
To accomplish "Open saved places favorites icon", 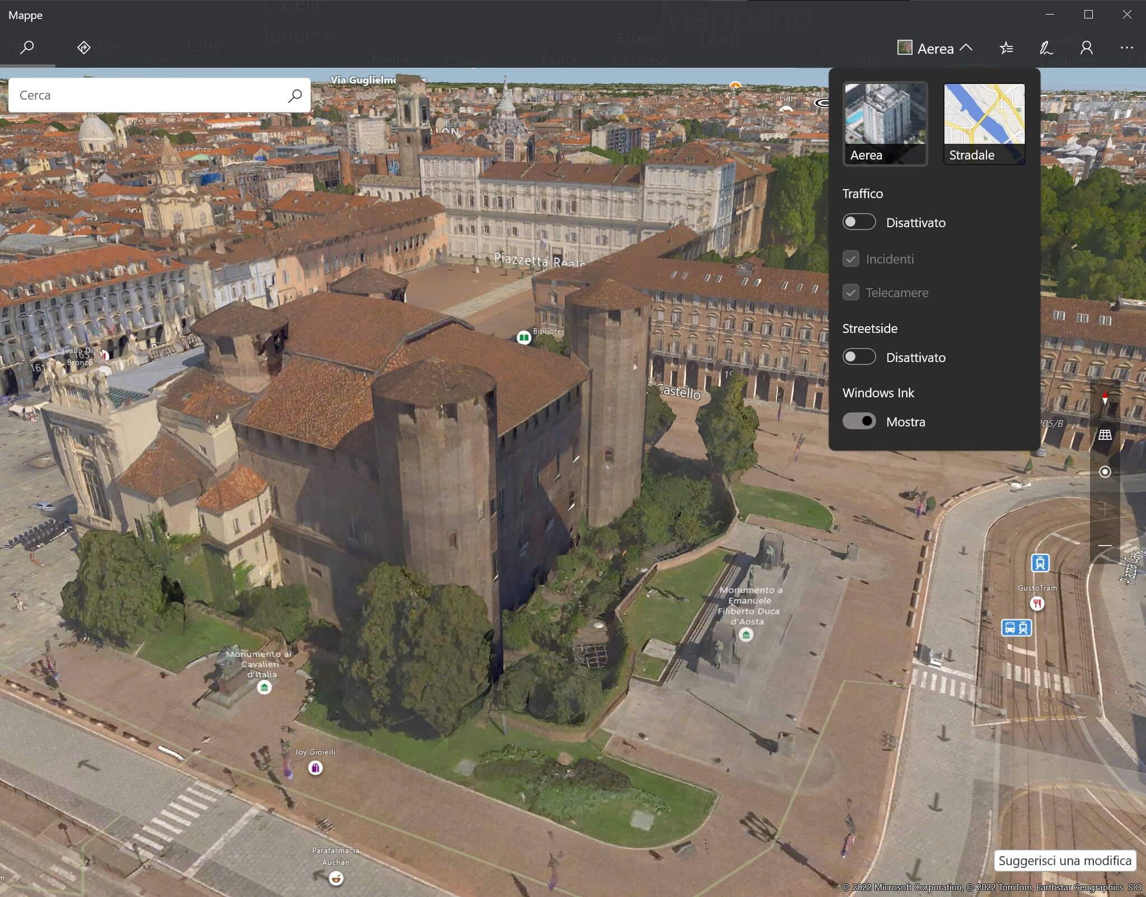I will (x=1006, y=49).
